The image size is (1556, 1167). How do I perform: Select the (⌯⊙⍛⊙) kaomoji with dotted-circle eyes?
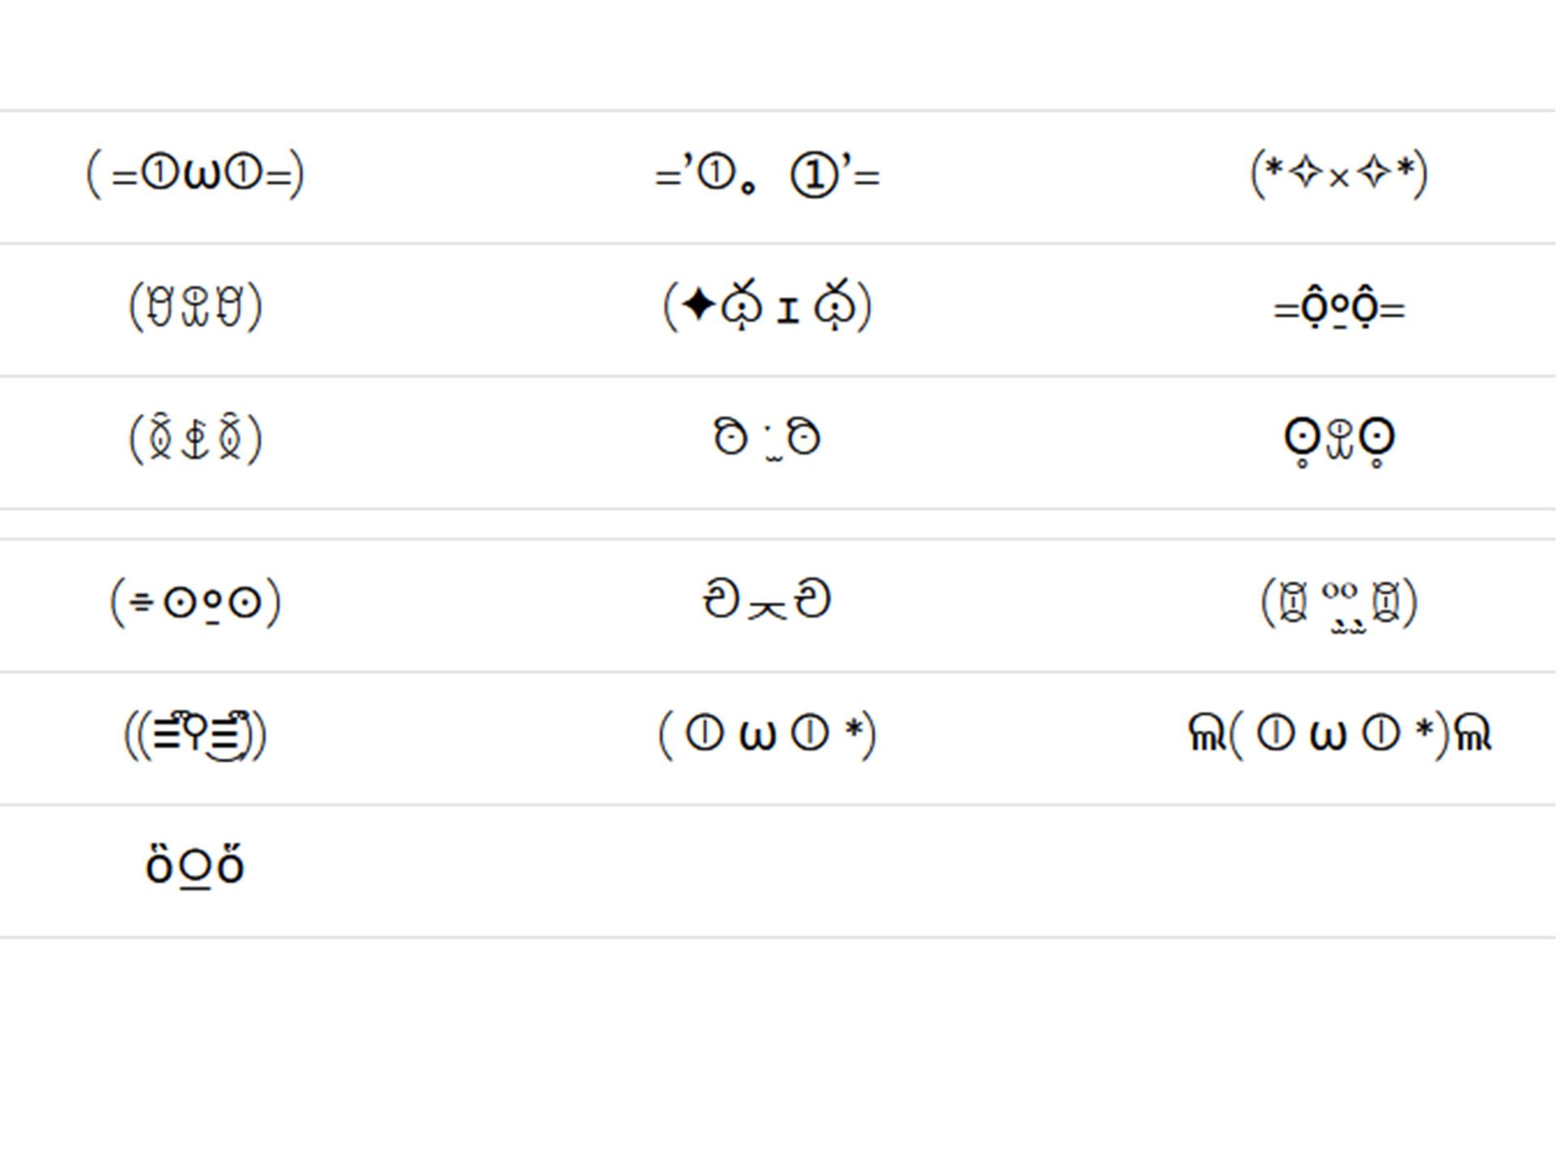195,602
